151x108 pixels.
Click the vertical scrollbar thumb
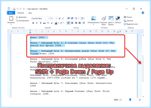pos(143,69)
